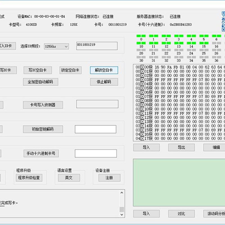225x225 pixels.
Task: Click the 停止解码 button
Action: point(104,82)
